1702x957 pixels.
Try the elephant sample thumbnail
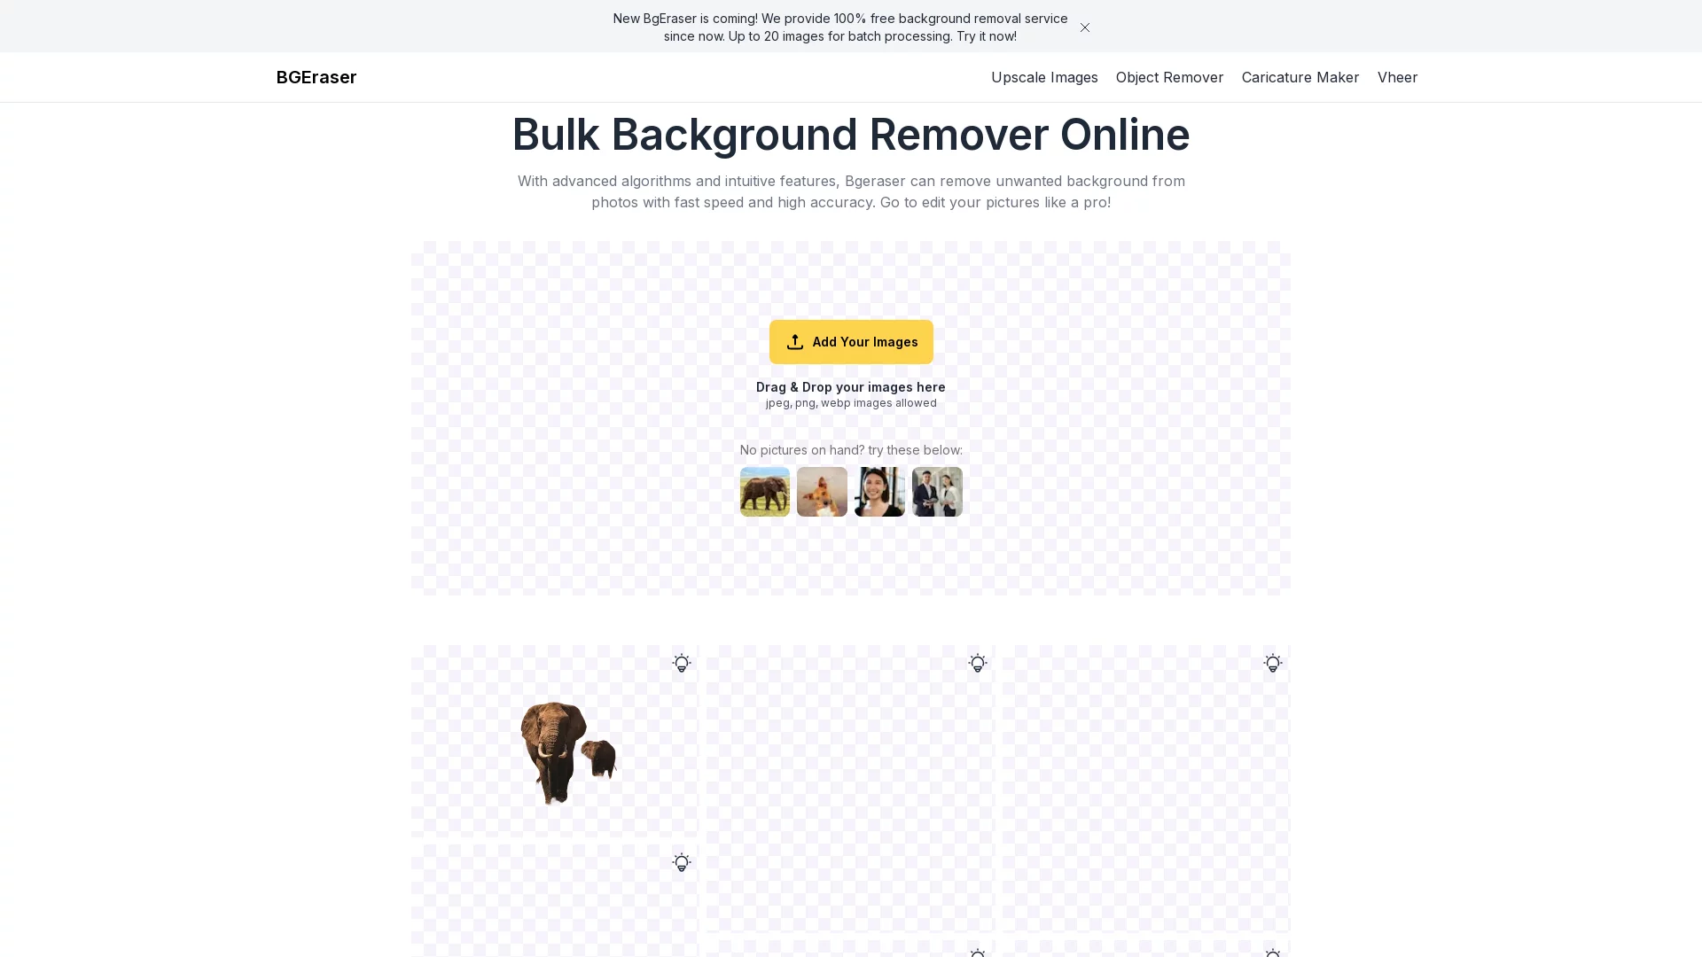(764, 492)
